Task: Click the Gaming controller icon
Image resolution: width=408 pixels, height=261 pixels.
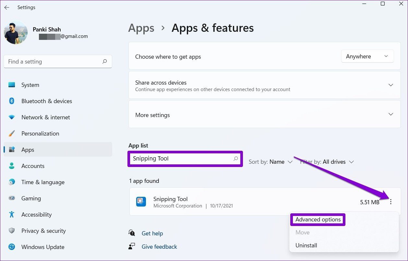Action: (12, 198)
